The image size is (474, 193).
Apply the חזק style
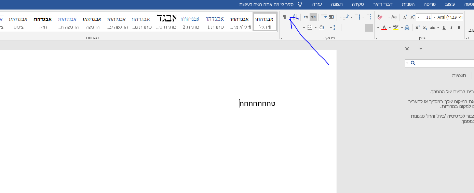[x=43, y=22]
